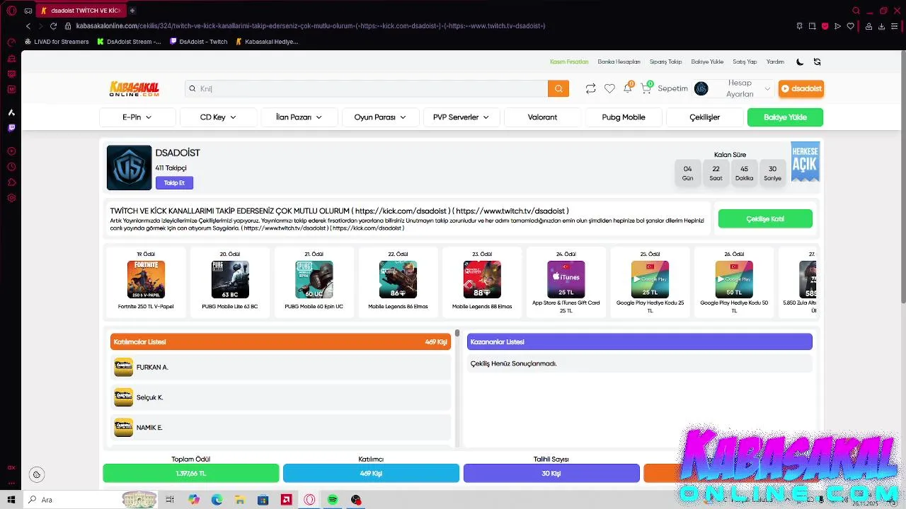Open the Yardım link
906x509 pixels.
click(x=775, y=62)
